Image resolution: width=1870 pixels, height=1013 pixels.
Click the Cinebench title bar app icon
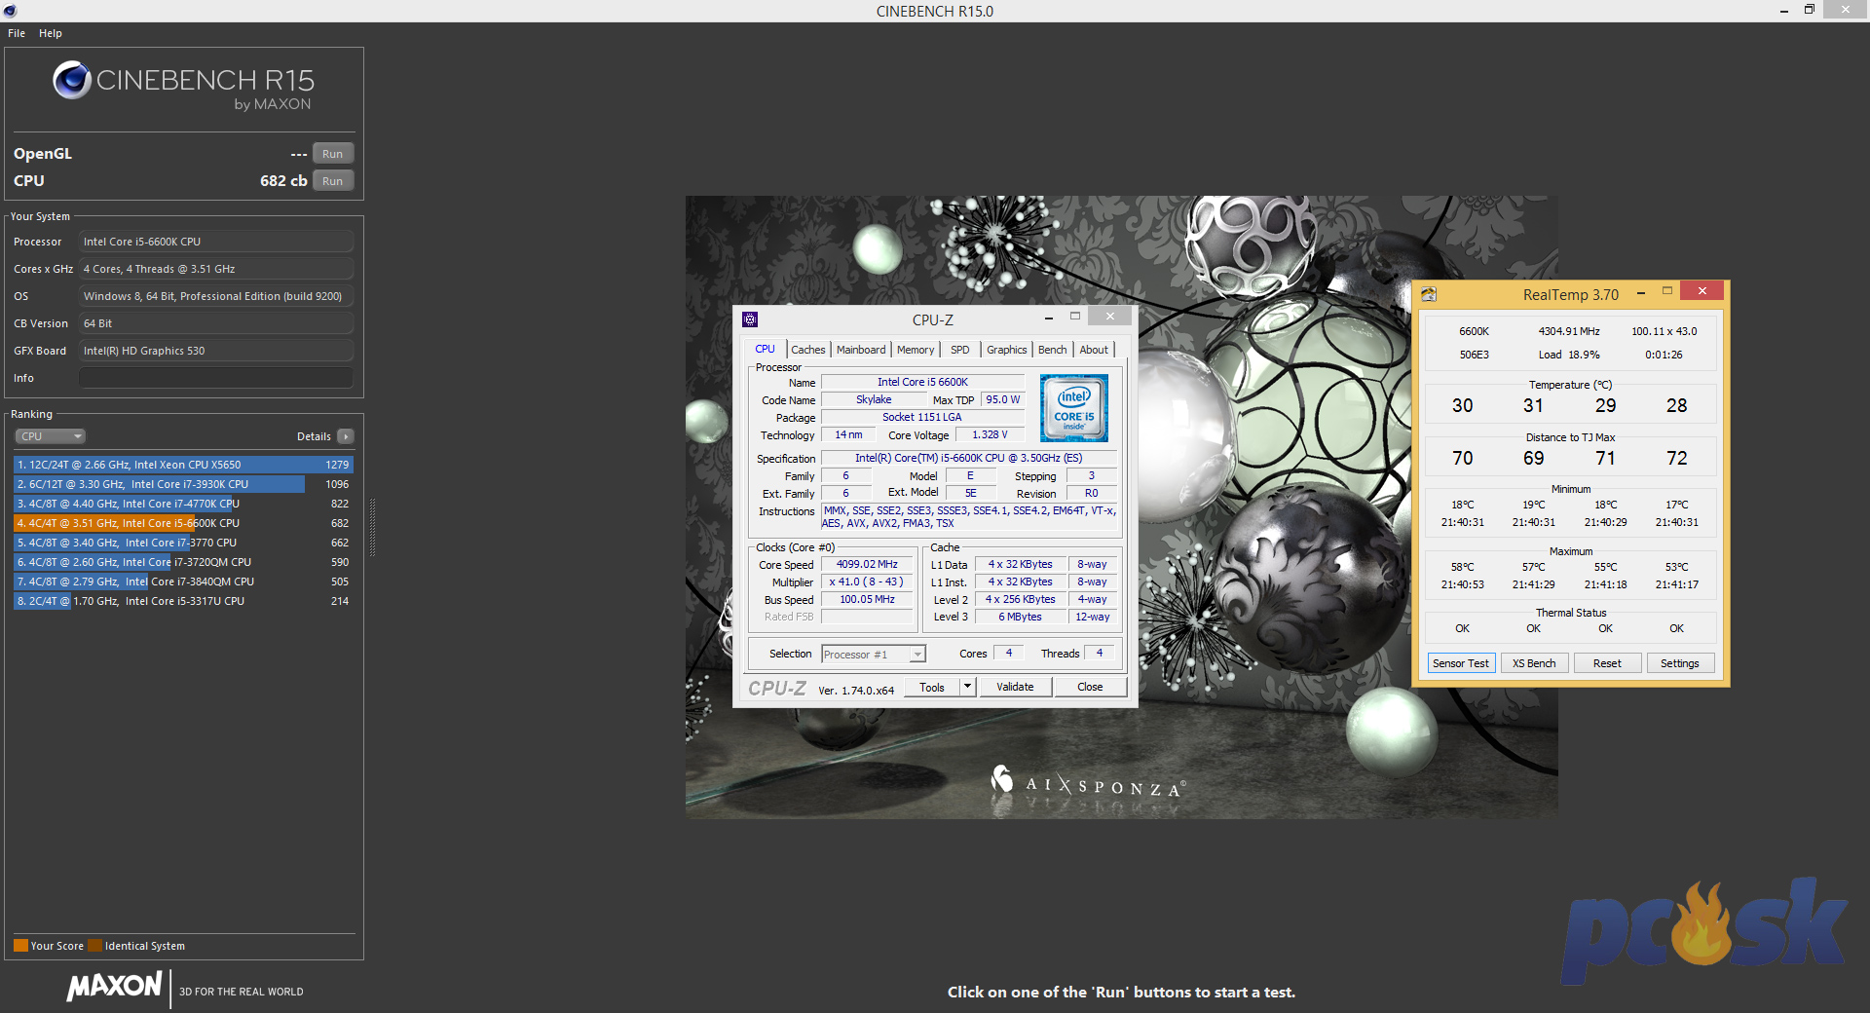point(10,11)
